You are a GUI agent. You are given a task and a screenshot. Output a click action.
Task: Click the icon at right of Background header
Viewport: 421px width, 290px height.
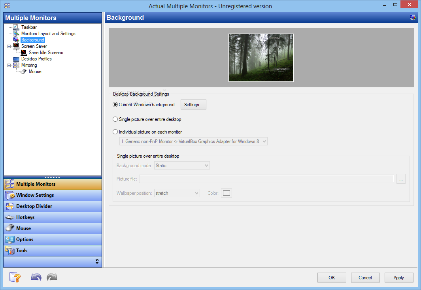point(413,17)
